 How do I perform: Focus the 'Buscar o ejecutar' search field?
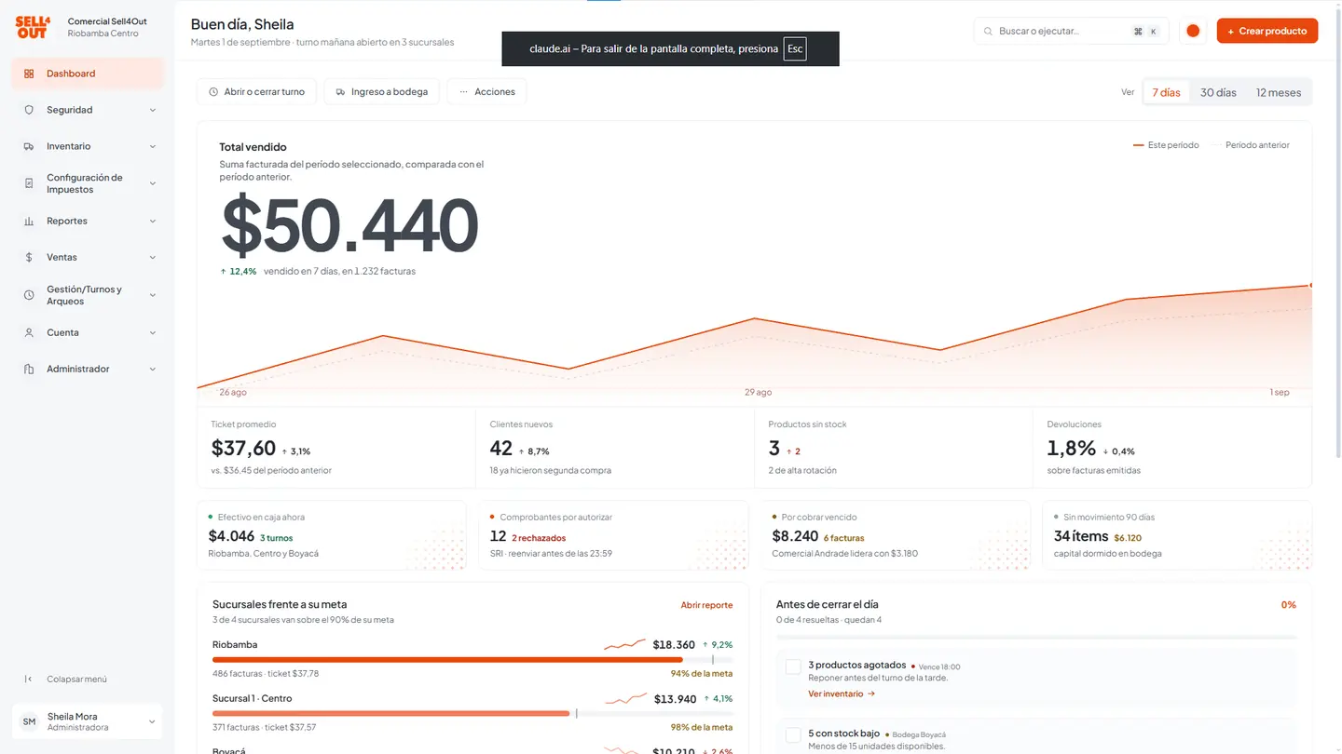[x=1071, y=31]
